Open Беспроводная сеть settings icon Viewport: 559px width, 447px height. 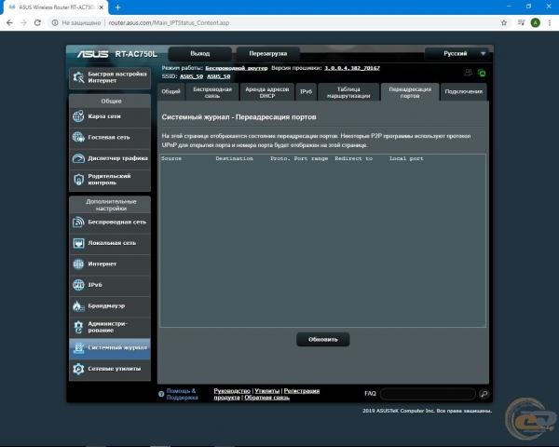tap(78, 223)
